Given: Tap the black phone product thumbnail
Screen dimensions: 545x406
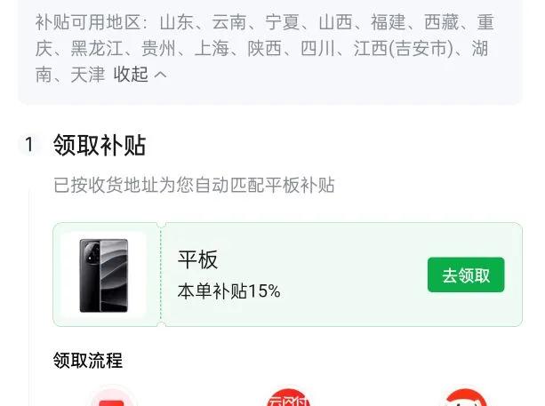Looking at the screenshot, I should pos(104,275).
